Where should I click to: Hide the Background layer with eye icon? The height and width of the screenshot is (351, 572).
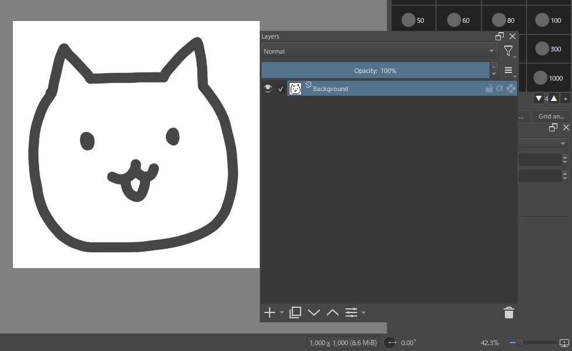[x=268, y=89]
